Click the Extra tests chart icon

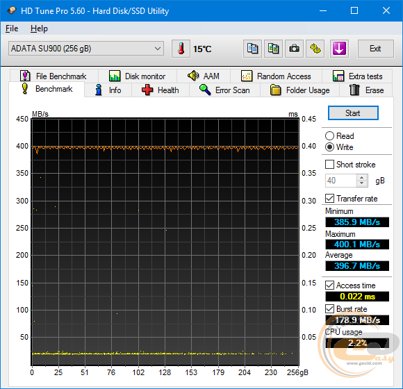click(x=338, y=76)
